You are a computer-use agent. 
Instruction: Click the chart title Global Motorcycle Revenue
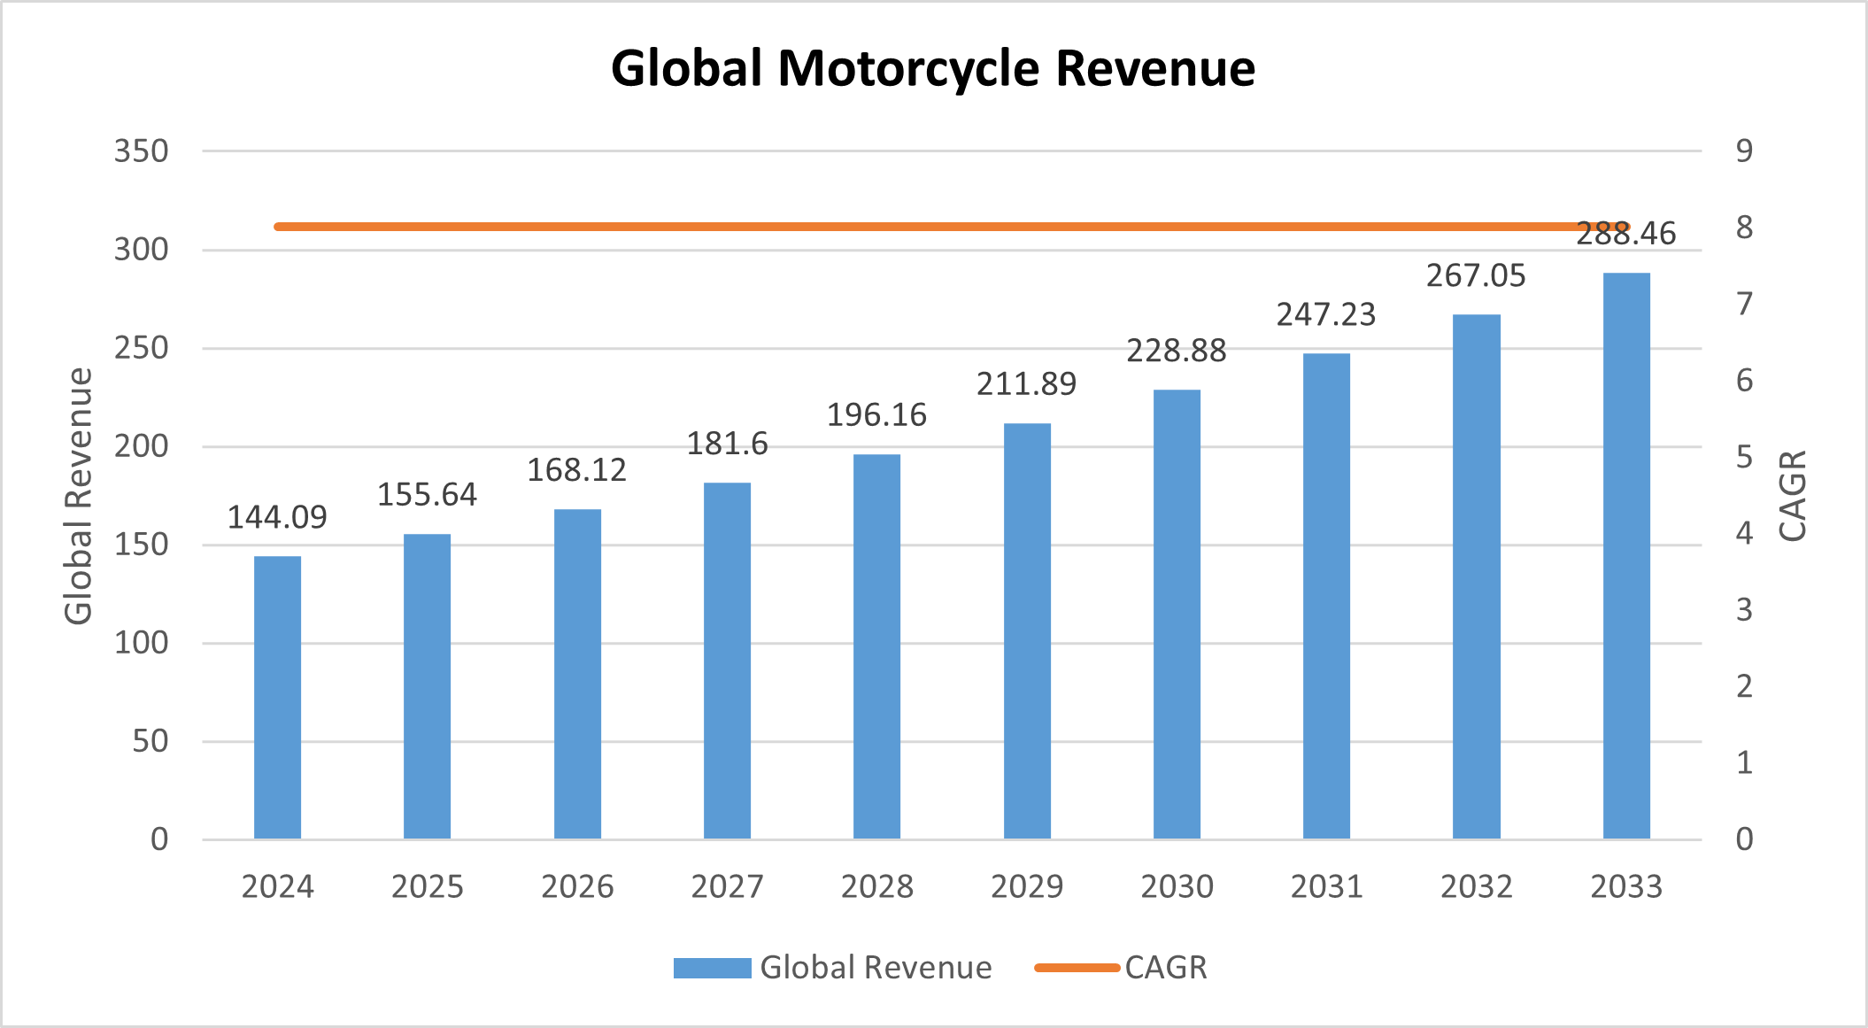932,68
